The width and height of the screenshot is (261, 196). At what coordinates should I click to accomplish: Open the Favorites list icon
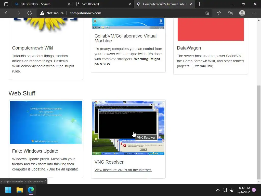click(219, 13)
